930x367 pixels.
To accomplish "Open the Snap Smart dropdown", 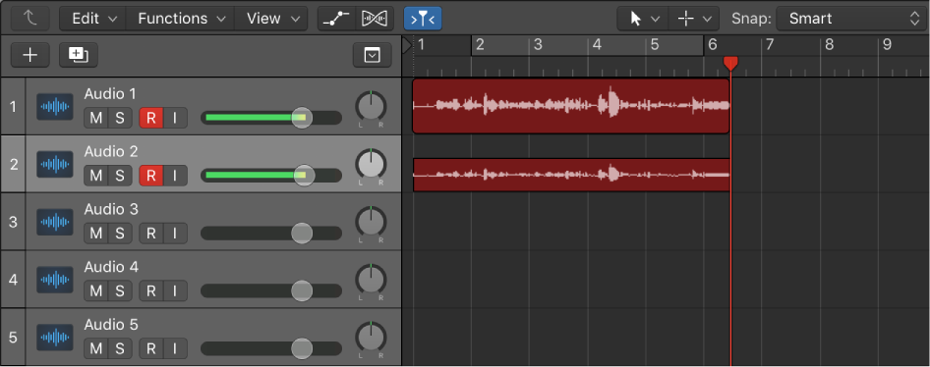I will coord(852,19).
